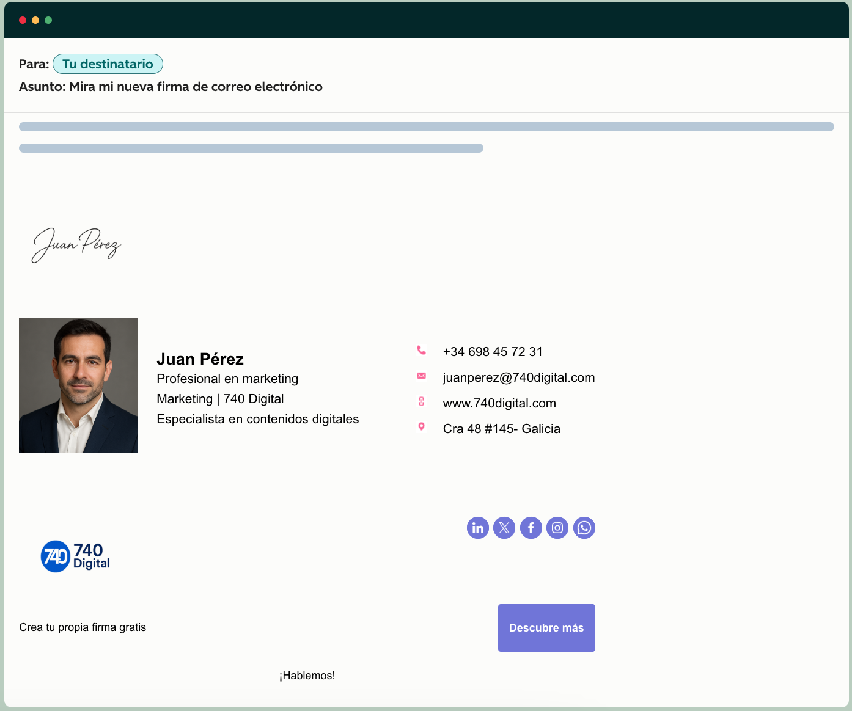Call +34 698 45 72 31
The width and height of the screenshot is (852, 711).
click(x=493, y=351)
